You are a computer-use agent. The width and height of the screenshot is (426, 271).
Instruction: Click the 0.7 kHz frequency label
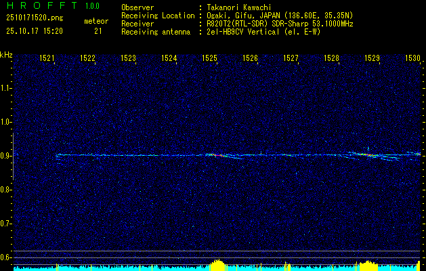6,224
